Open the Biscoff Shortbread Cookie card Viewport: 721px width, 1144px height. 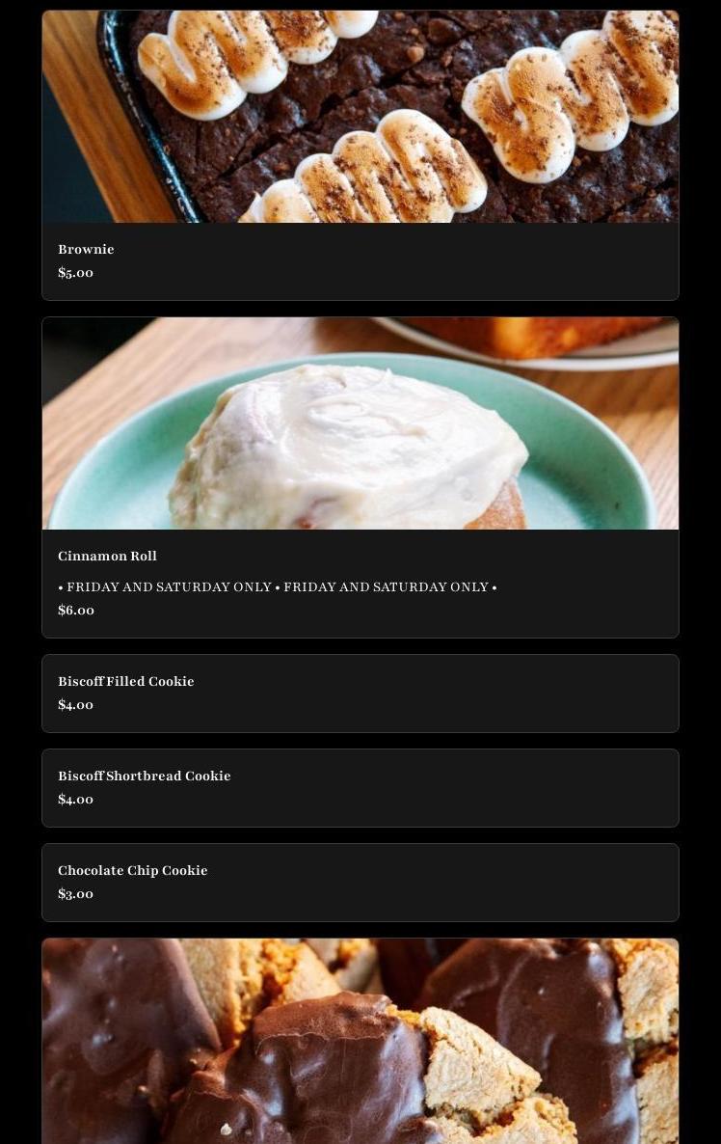click(x=360, y=788)
